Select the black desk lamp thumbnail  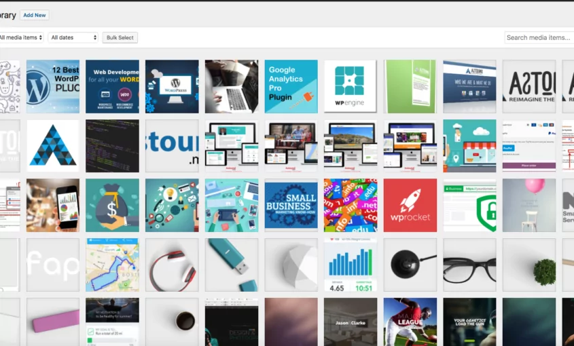coord(410,265)
